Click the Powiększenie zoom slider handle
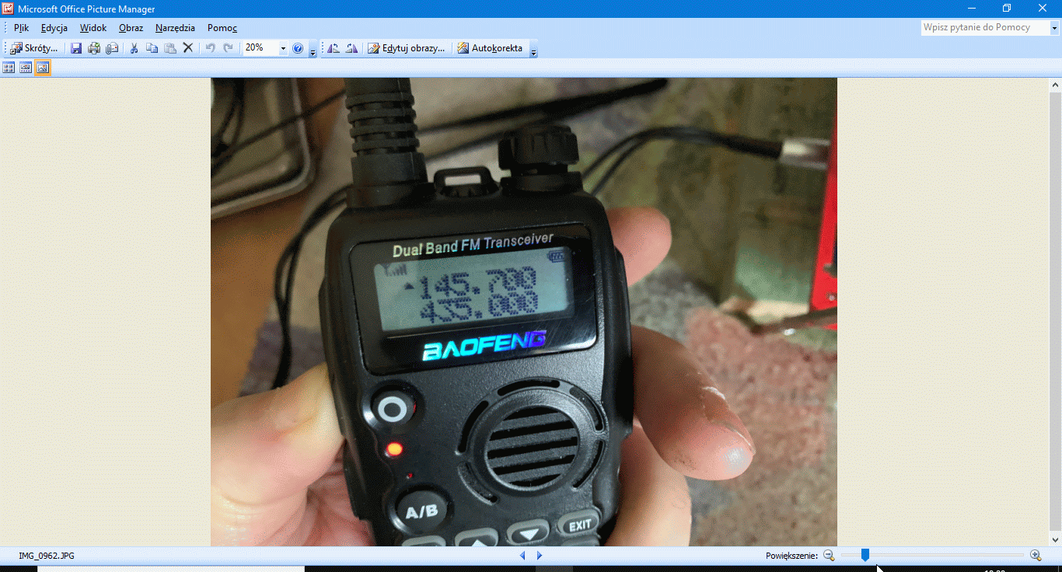Viewport: 1062px width, 572px height. (x=865, y=555)
